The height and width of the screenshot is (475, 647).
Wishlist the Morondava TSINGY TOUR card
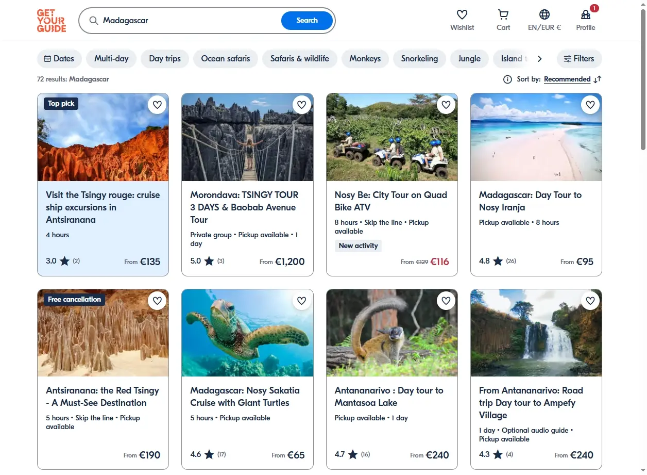(x=302, y=105)
